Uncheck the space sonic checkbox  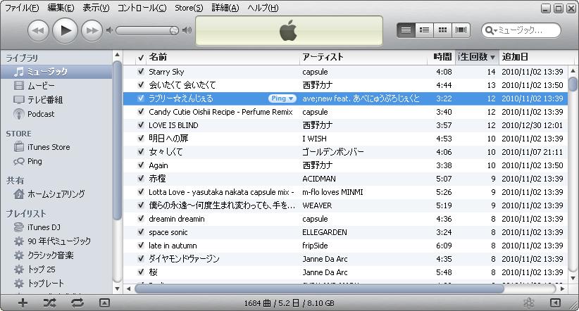point(141,232)
